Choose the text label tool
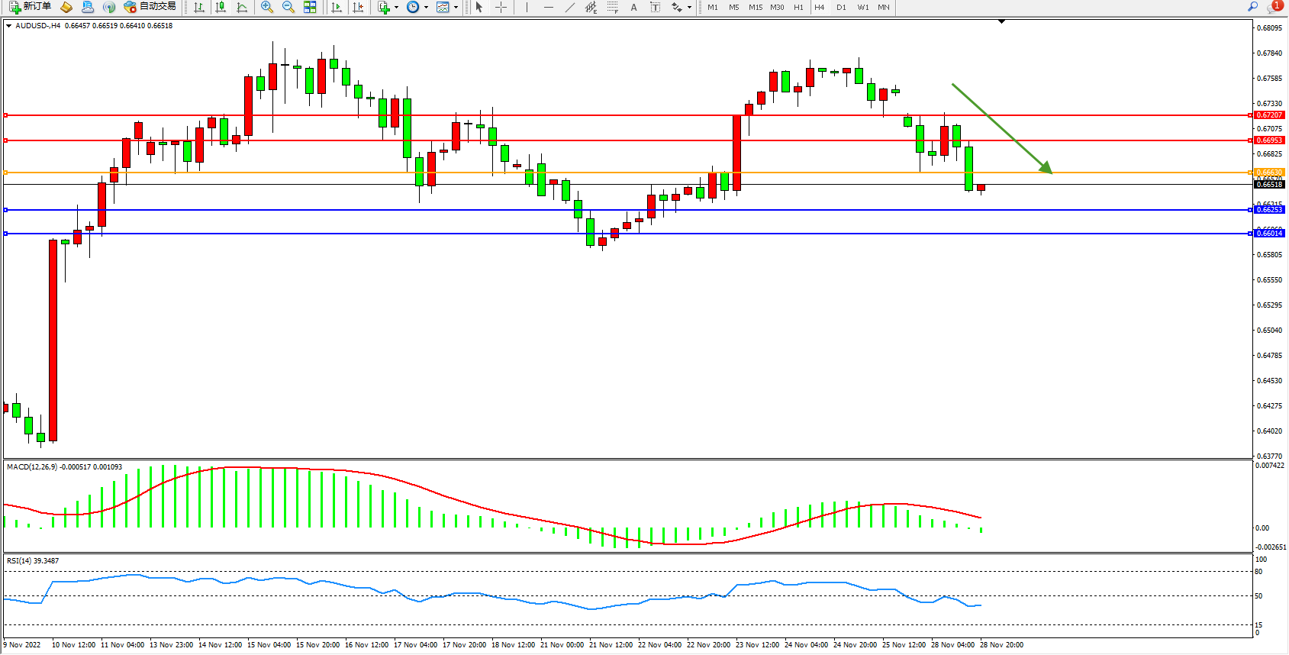This screenshot has height=655, width=1289. 633,7
